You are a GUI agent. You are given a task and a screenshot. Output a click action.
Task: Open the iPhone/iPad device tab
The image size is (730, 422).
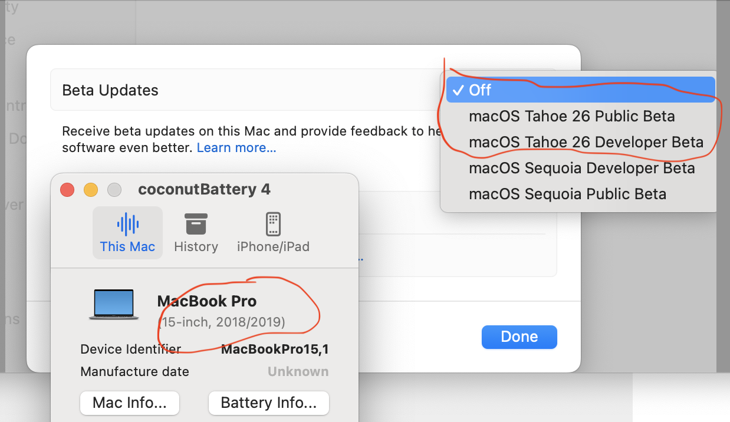[x=273, y=233]
